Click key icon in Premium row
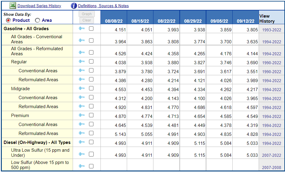This screenshot has width=285, height=172. (x=82, y=115)
